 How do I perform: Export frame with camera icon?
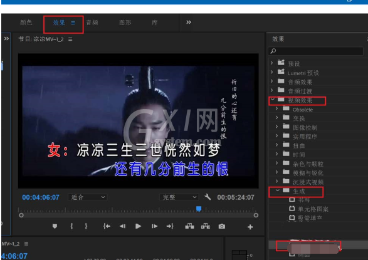[x=222, y=226]
